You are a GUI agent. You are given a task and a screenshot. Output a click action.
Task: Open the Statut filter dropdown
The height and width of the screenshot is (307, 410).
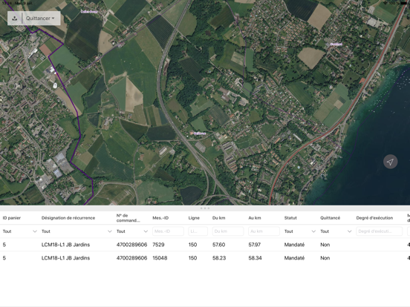[300, 231]
